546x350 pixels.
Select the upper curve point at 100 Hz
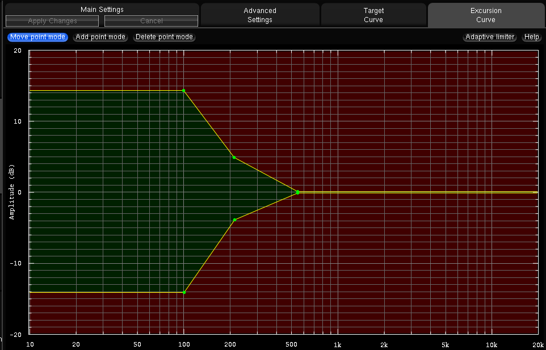(184, 90)
